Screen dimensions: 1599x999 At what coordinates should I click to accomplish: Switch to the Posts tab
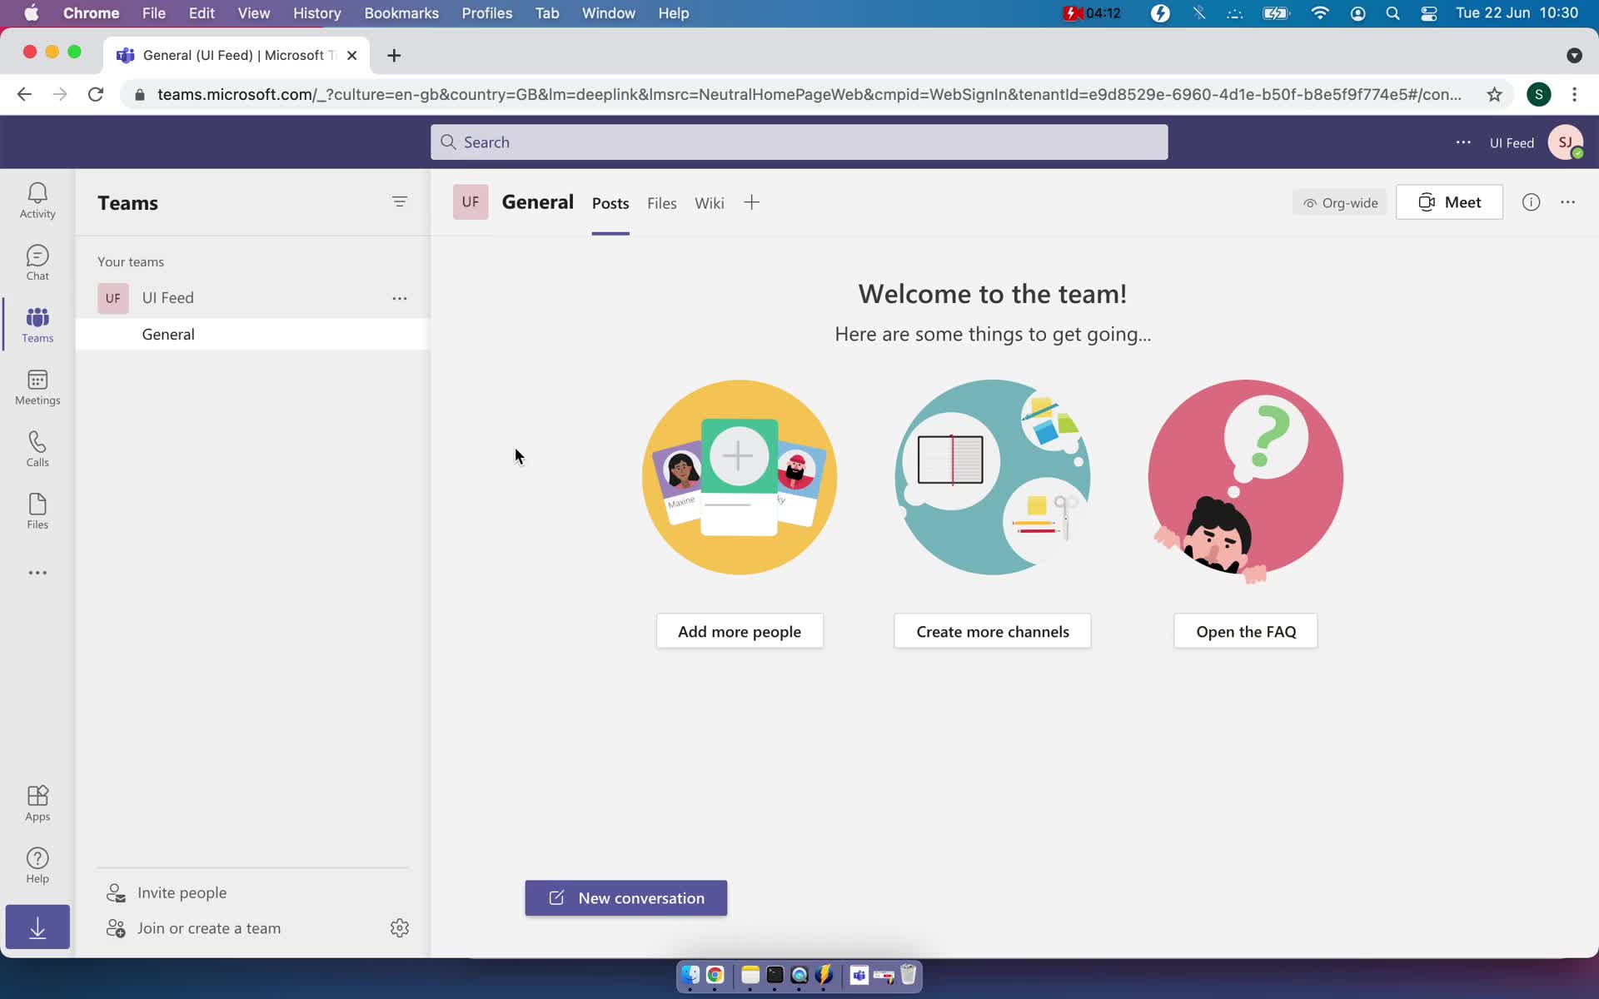tap(610, 203)
